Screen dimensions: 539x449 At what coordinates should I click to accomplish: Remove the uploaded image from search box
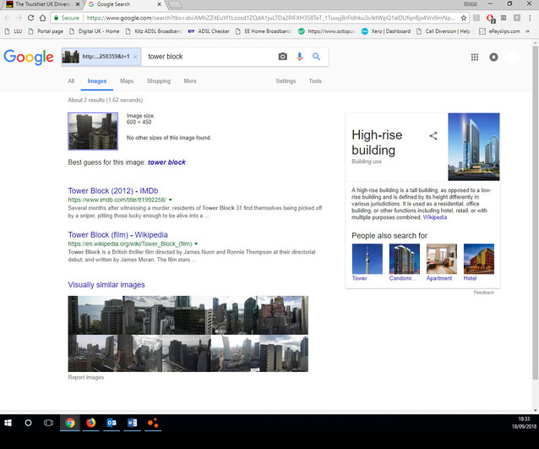pyautogui.click(x=135, y=57)
